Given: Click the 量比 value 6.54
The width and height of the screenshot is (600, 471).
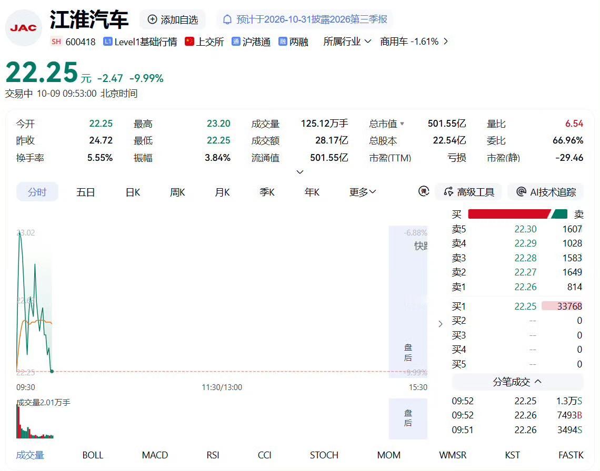Looking at the screenshot, I should pos(574,124).
